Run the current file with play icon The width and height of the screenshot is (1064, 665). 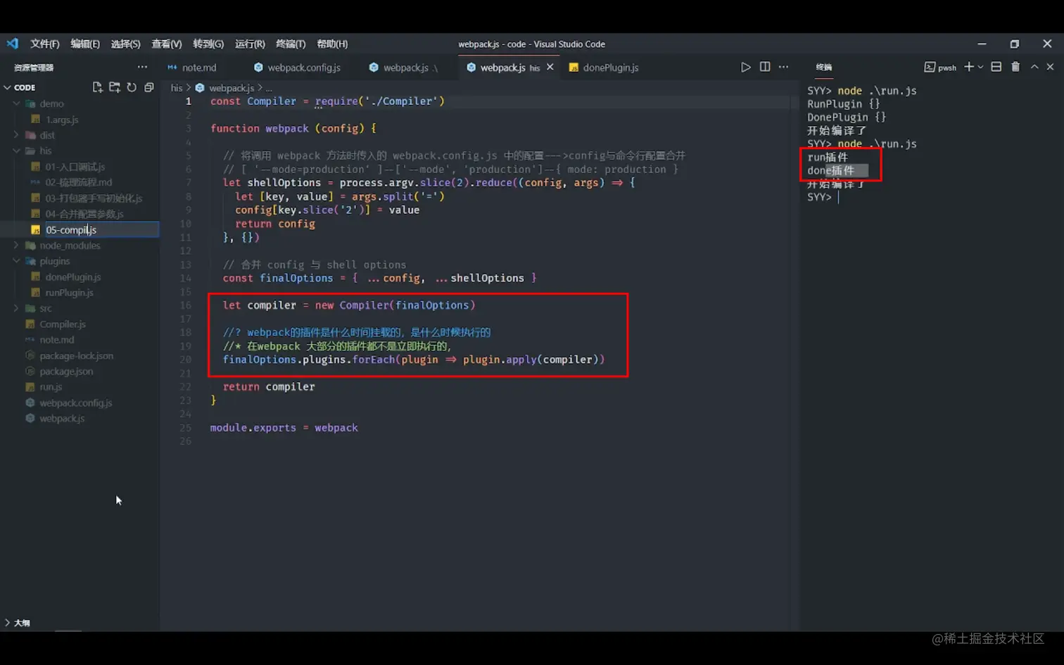tap(746, 67)
